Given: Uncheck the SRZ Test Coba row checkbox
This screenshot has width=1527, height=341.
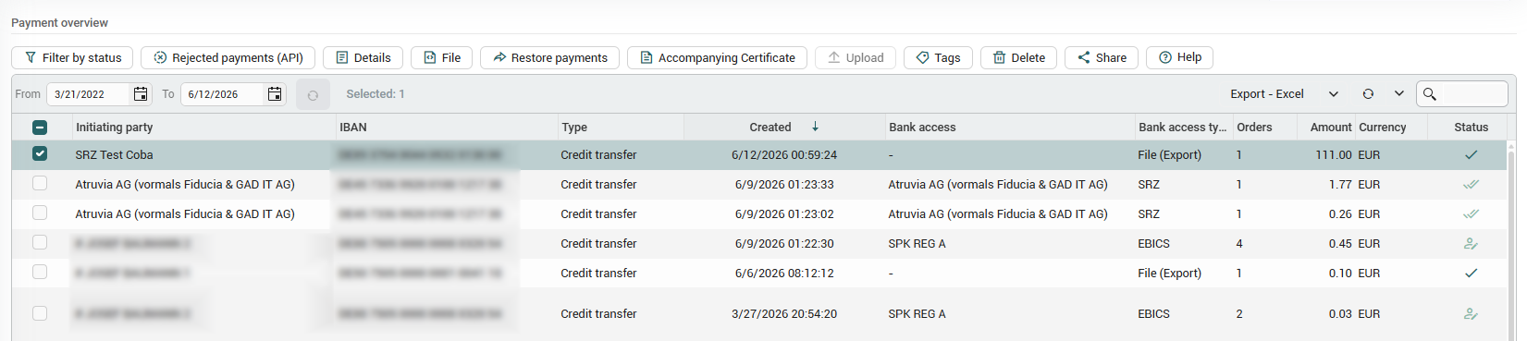Looking at the screenshot, I should (x=40, y=154).
